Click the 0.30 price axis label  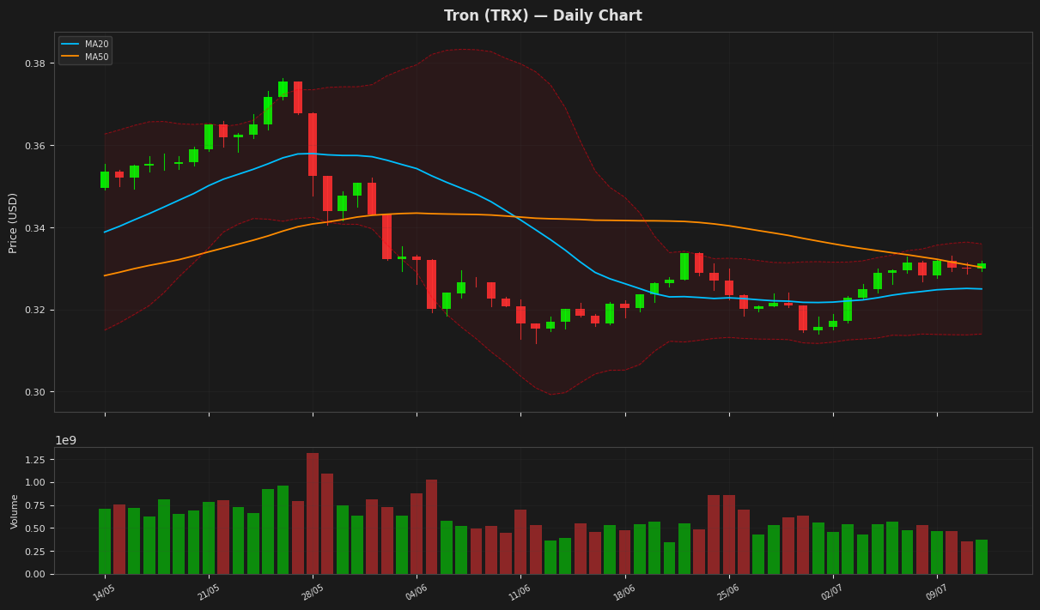[x=35, y=392]
